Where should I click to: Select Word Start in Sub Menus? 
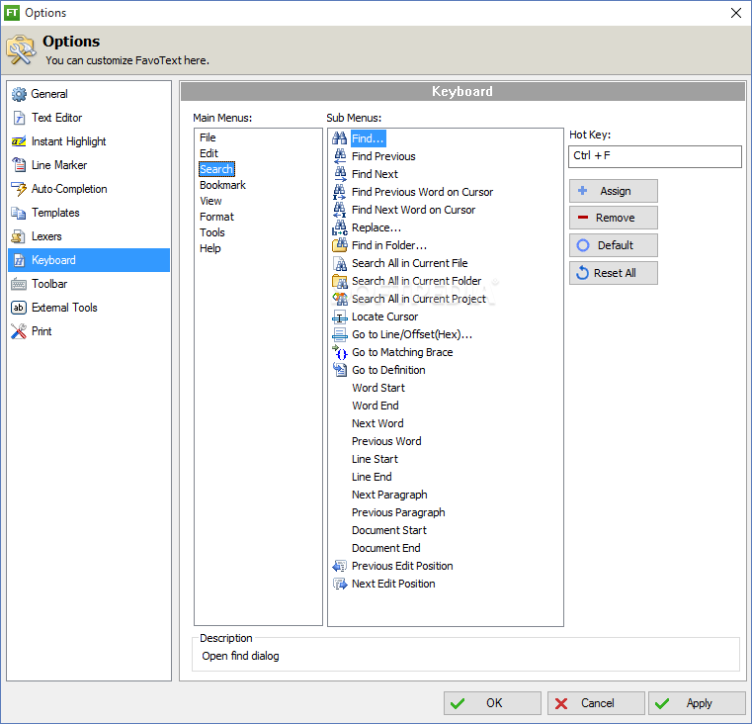(377, 388)
